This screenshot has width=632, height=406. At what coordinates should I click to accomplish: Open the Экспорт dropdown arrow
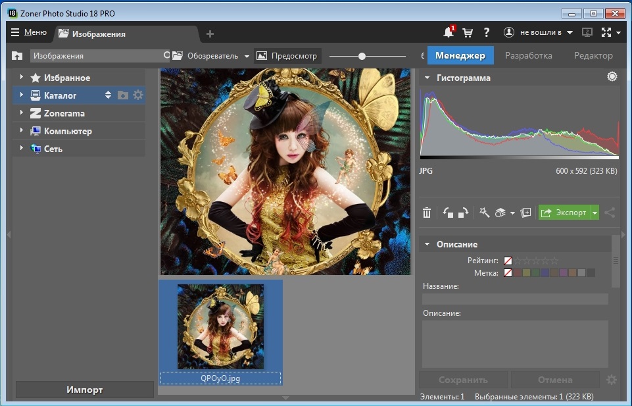(595, 213)
